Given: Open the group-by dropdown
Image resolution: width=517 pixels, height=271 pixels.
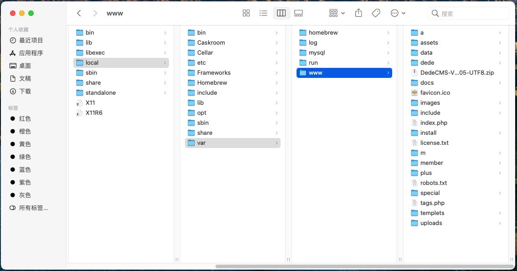Looking at the screenshot, I should pyautogui.click(x=337, y=13).
